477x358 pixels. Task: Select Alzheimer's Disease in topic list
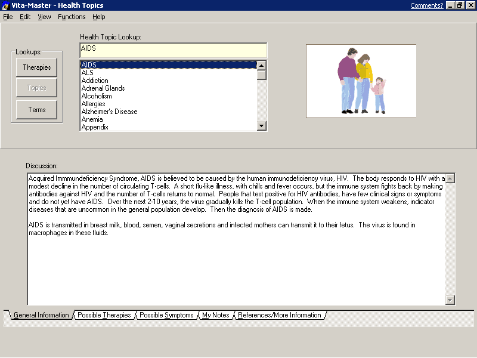pos(109,112)
